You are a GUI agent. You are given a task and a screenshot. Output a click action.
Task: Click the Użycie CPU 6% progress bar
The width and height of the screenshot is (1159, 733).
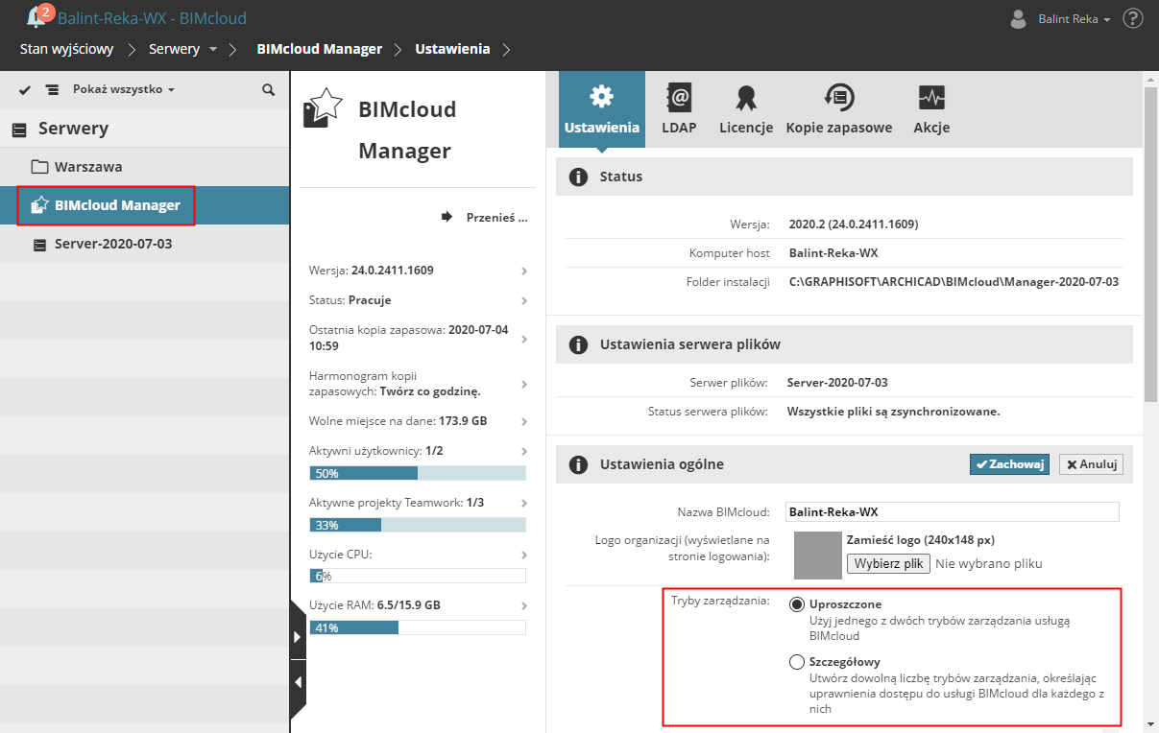pos(418,576)
